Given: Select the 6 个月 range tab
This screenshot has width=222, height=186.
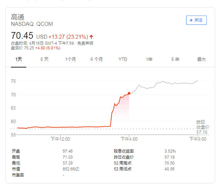Looking at the screenshot, I should pos(96,59).
